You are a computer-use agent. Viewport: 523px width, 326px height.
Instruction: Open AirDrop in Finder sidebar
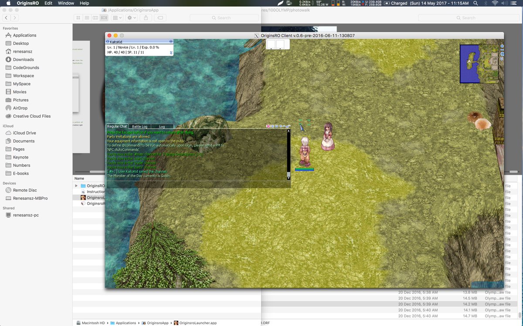click(20, 108)
